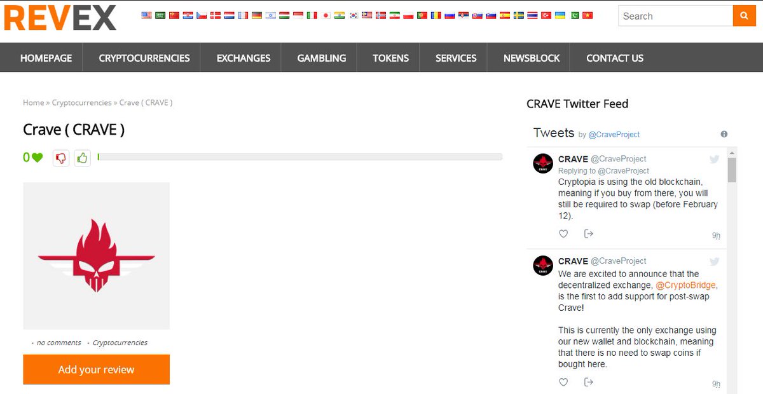Open the 9h timestamp on Cryptopia tweet

tap(716, 236)
